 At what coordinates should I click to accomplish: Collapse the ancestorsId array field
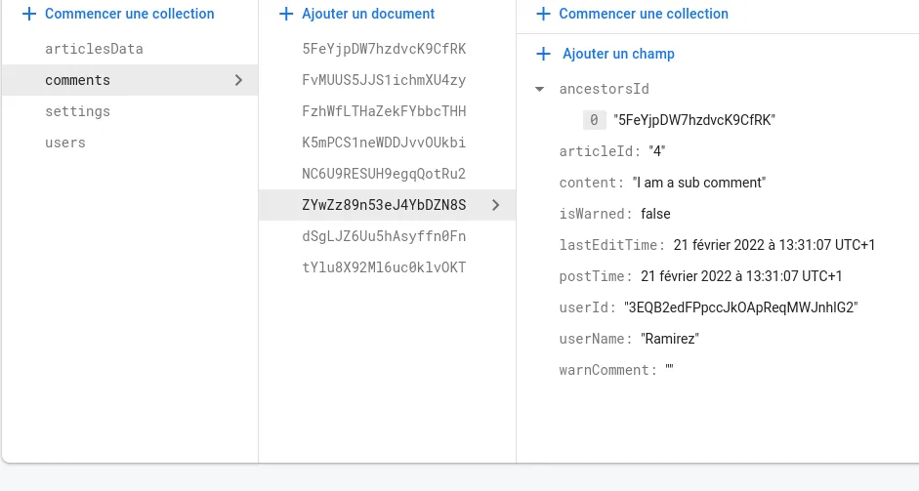[540, 89]
